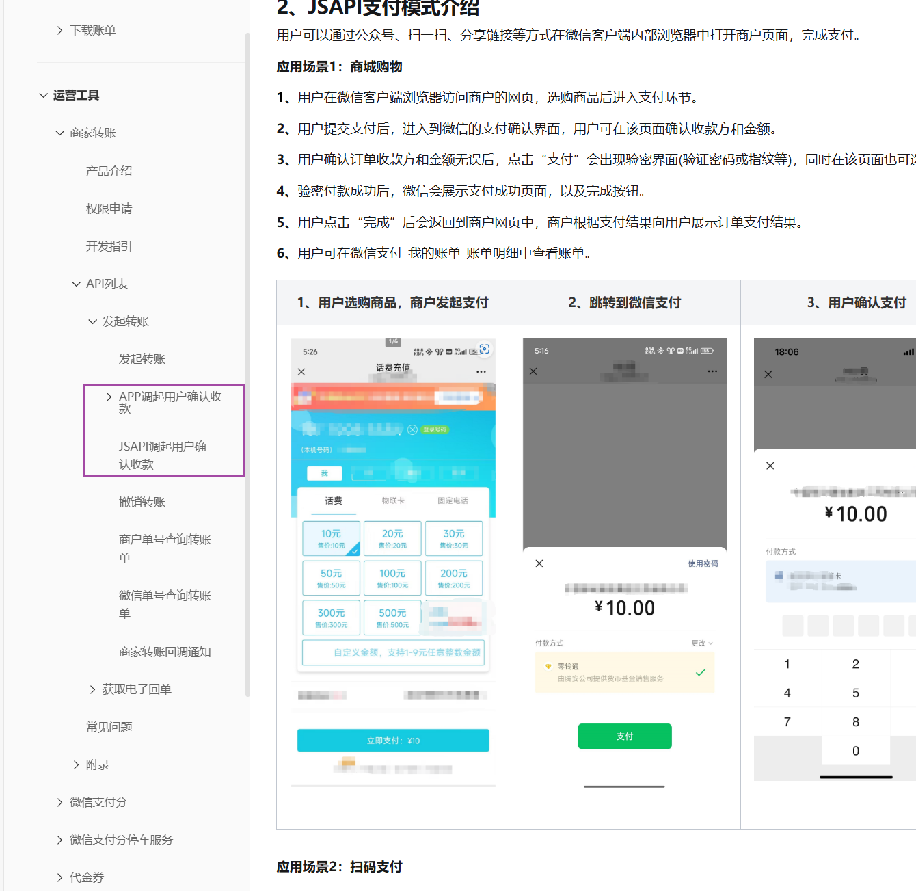Clear number icon in phone screenshot 1
Screen dimensions: 916x891
point(412,429)
